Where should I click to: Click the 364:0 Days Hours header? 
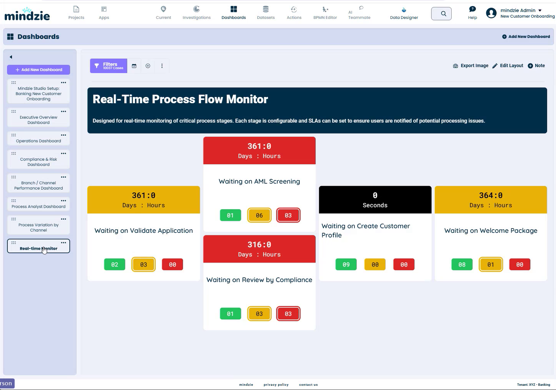491,200
